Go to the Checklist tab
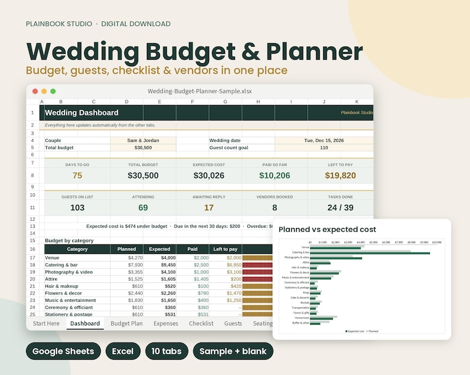The image size is (470, 375). [x=201, y=323]
